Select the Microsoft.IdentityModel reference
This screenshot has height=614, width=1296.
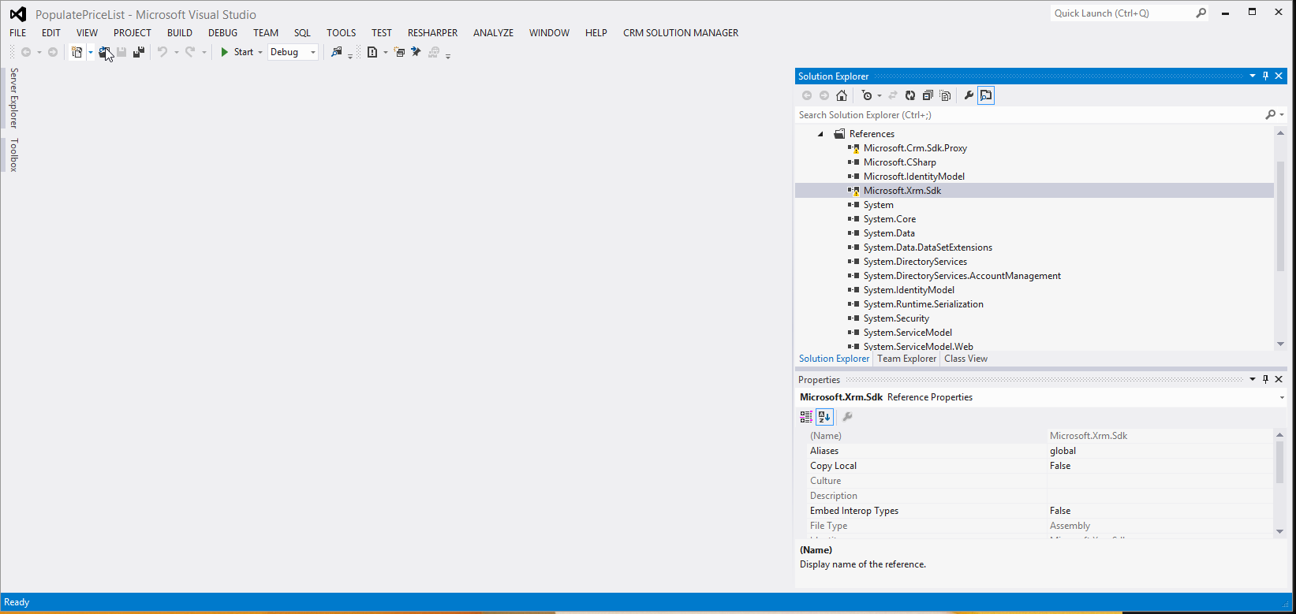tap(914, 177)
